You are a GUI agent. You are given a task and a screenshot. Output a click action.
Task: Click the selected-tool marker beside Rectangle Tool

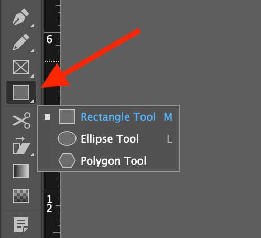47,117
